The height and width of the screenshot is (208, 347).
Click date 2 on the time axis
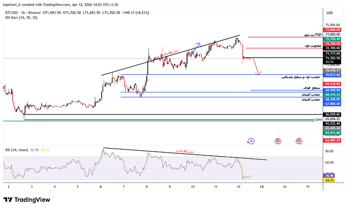click(x=9, y=186)
